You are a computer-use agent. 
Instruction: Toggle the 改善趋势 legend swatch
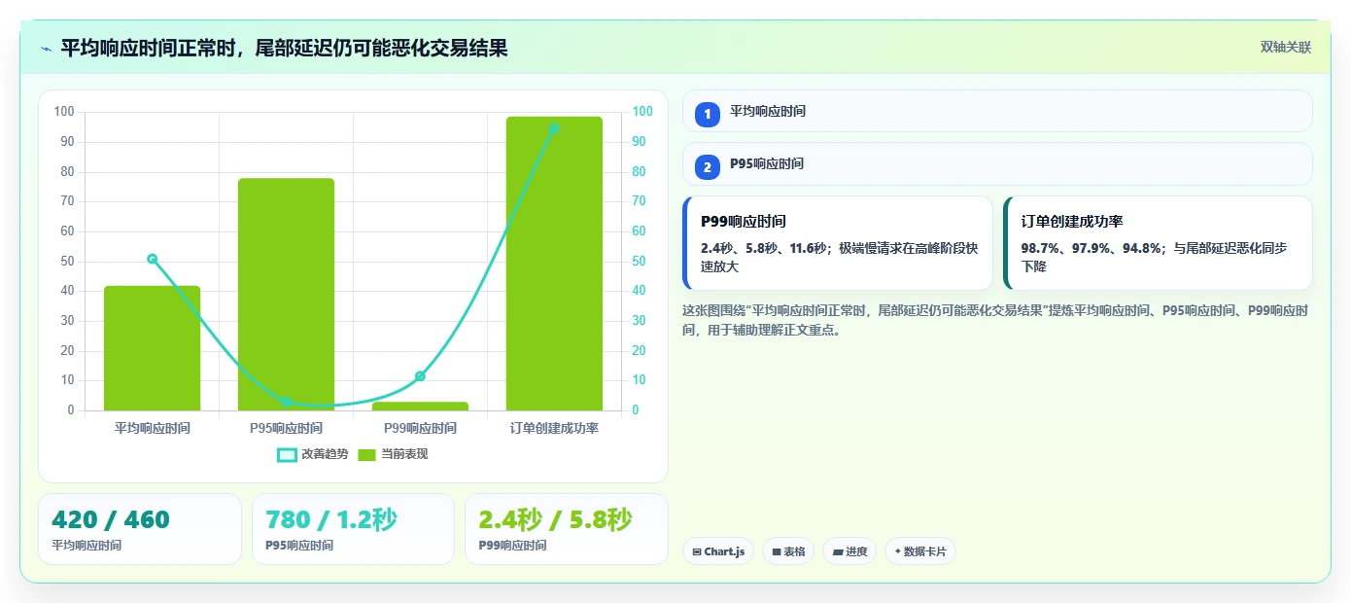(x=287, y=454)
